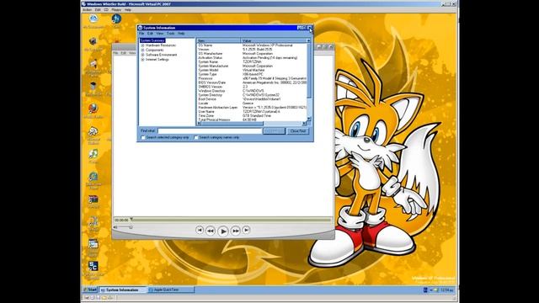The image size is (539, 303).
Task: Expand the Hardware Resources tree node
Action: [142, 45]
